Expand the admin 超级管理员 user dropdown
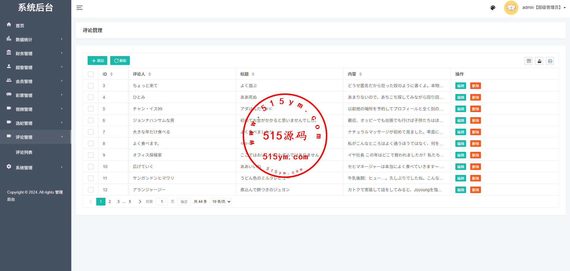 click(x=544, y=8)
